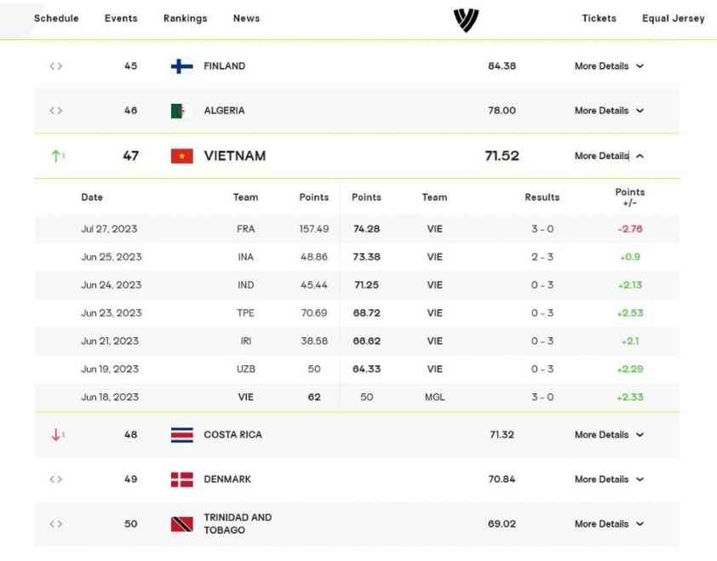717x561 pixels.
Task: Open the Rankings menu item
Action: coord(185,18)
